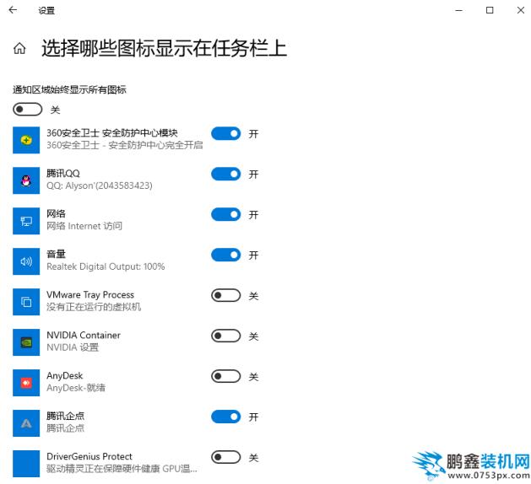Go back with the arrow button
Screen dimensions: 531x484
(13, 10)
